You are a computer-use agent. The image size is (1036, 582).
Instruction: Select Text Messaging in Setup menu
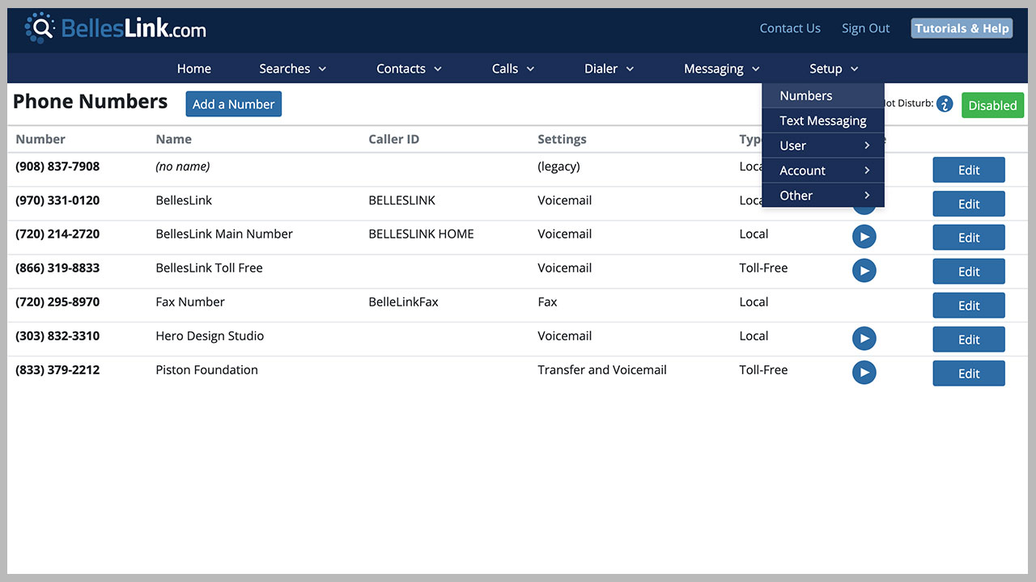pyautogui.click(x=823, y=120)
